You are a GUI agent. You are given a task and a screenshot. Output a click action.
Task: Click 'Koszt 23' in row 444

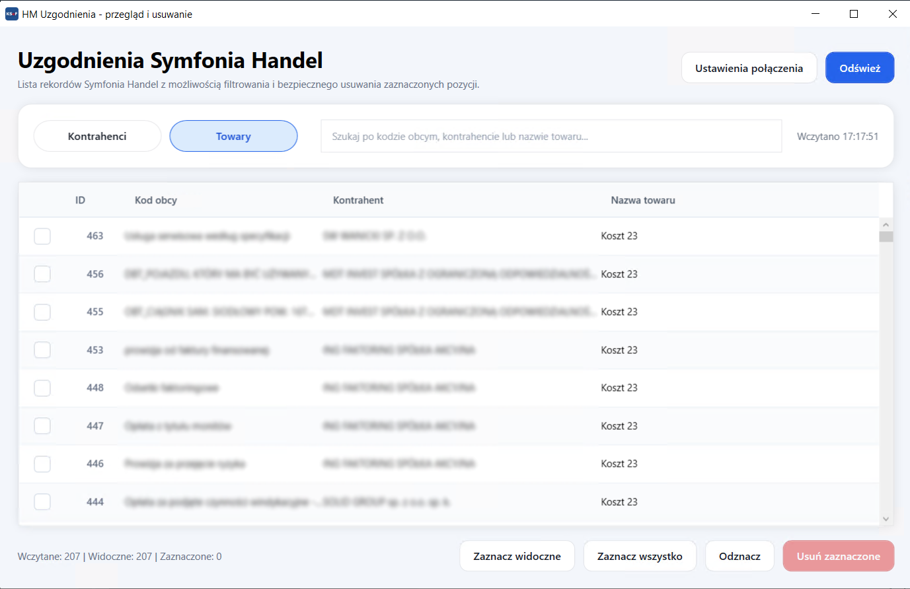(x=619, y=502)
